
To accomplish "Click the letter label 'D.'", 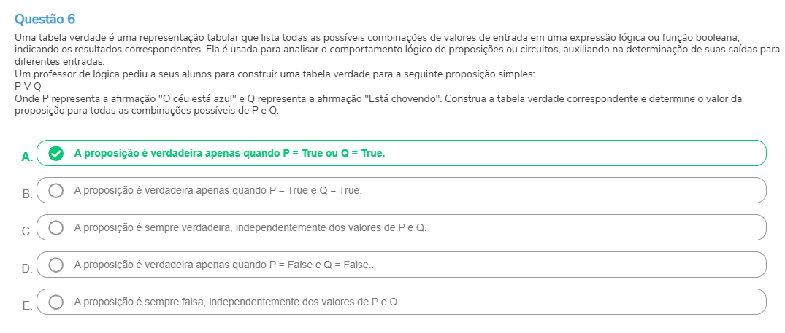I will (28, 269).
